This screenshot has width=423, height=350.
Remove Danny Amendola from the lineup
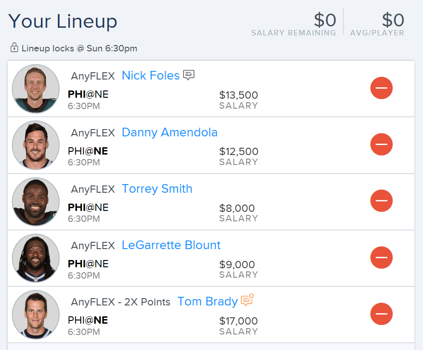point(381,144)
